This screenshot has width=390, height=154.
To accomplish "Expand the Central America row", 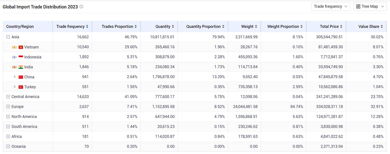I will (8, 97).
